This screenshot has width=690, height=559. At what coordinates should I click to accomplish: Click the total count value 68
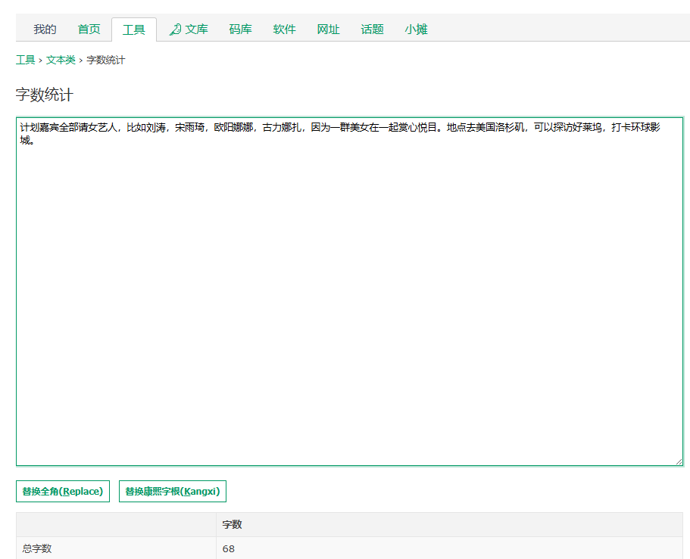pos(229,548)
